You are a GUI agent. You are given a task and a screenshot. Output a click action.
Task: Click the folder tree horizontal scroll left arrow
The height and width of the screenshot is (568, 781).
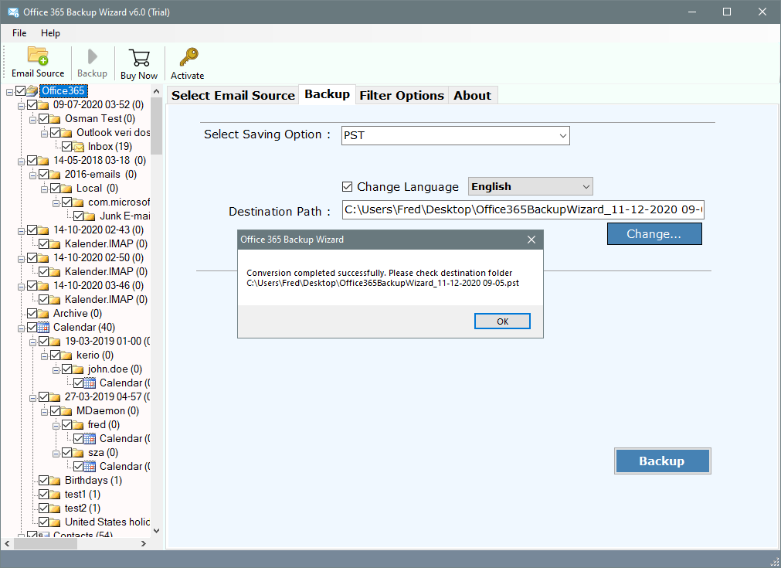point(7,543)
